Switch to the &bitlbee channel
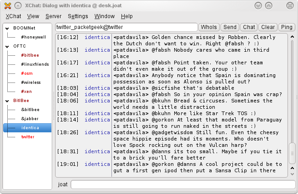The height and width of the screenshot is (194, 298). click(30, 110)
